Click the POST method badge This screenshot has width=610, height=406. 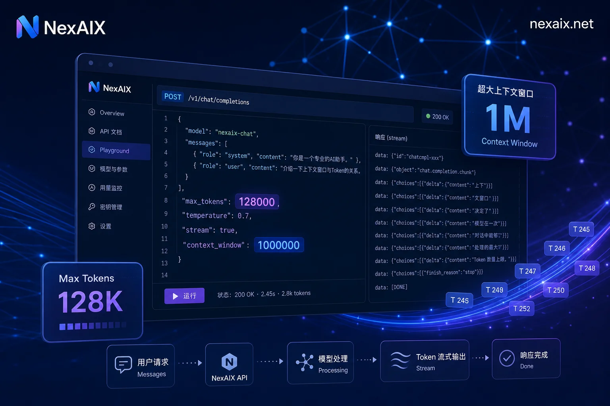[173, 97]
